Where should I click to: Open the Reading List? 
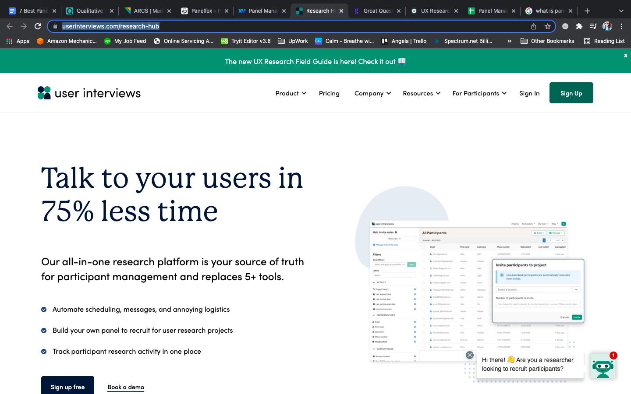(604, 41)
